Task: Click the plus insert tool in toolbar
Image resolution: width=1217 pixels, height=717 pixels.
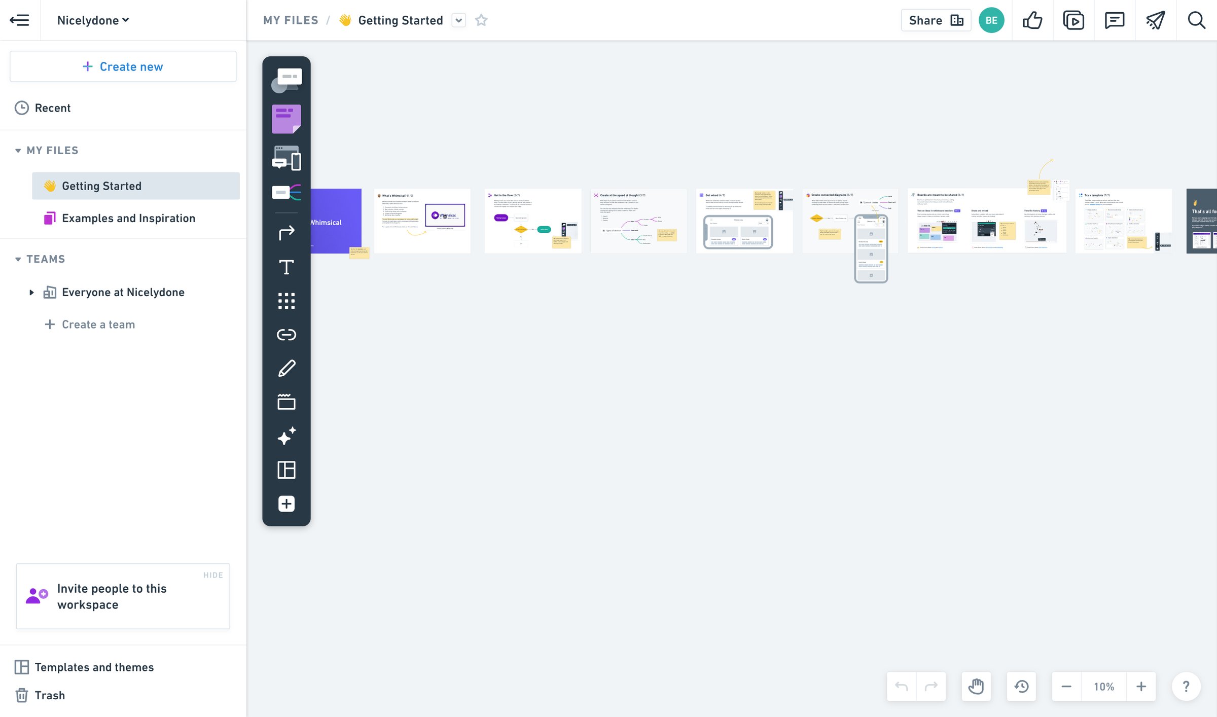Action: click(287, 504)
